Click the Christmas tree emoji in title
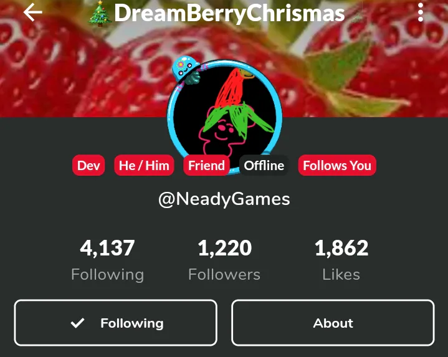Viewport: 448px width, 357px height. pyautogui.click(x=100, y=13)
